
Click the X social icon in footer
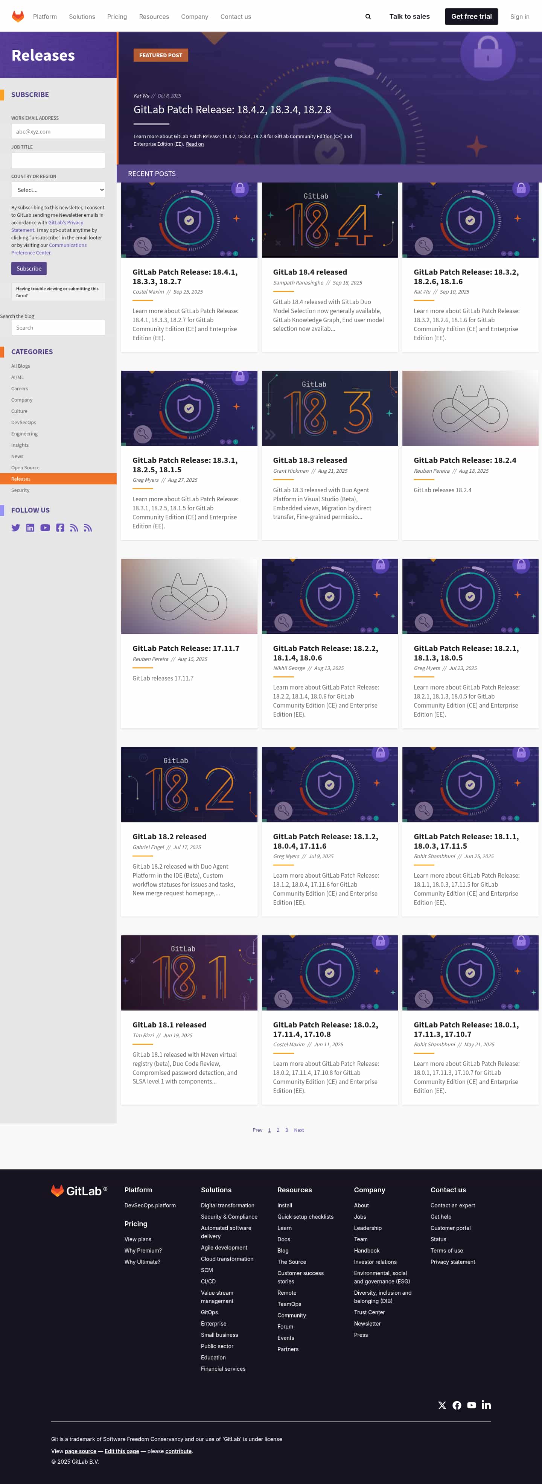pyautogui.click(x=442, y=1405)
